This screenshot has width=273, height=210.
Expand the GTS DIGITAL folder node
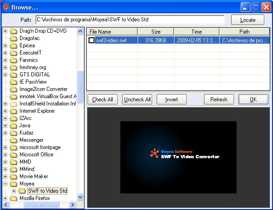point(5,75)
